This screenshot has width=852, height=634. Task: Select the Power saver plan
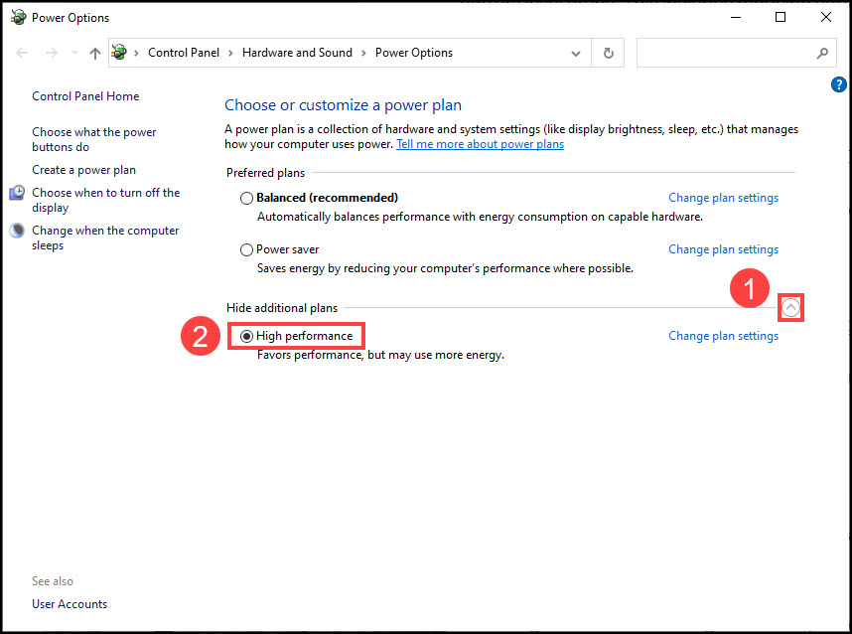[x=246, y=248]
